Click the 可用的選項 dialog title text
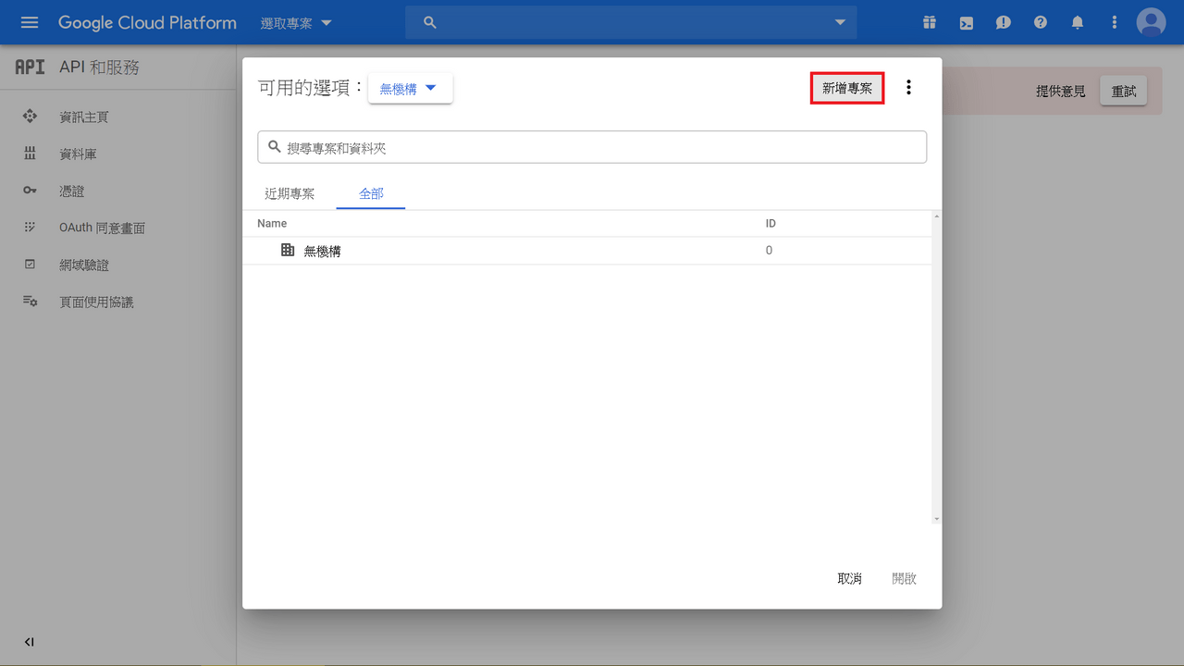 tap(310, 88)
